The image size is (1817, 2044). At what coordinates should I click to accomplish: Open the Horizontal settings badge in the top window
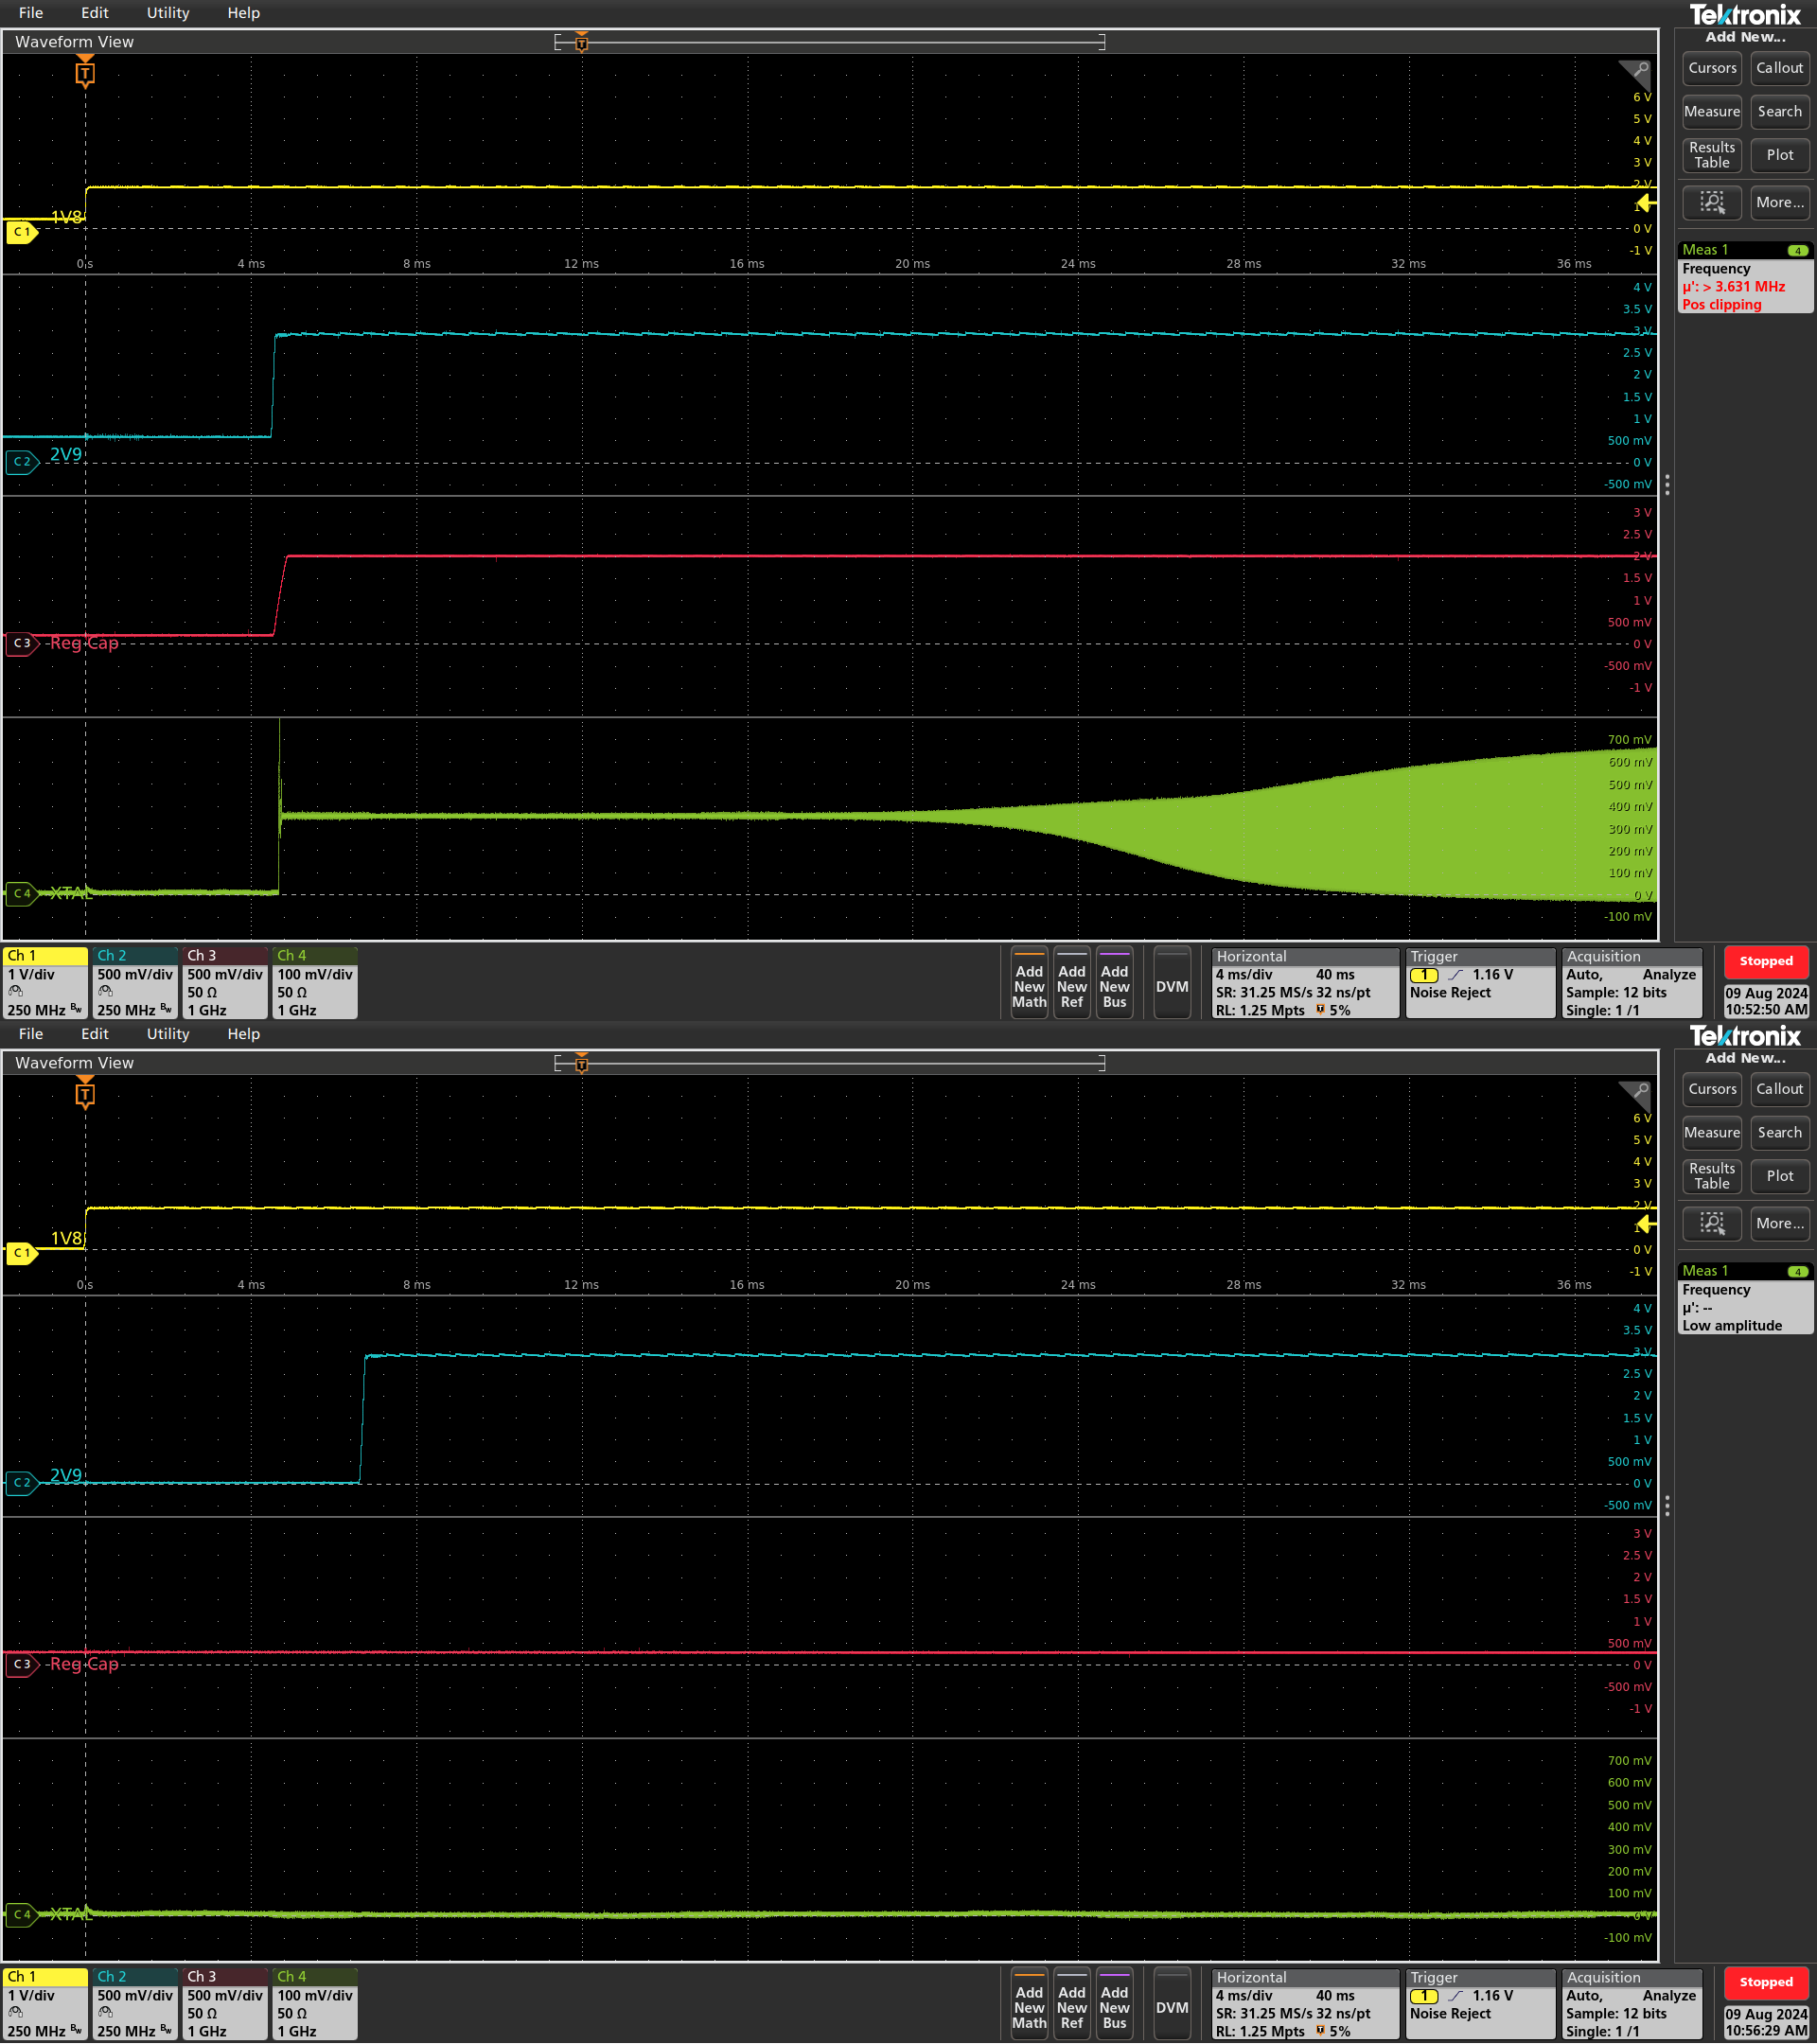click(x=1304, y=983)
